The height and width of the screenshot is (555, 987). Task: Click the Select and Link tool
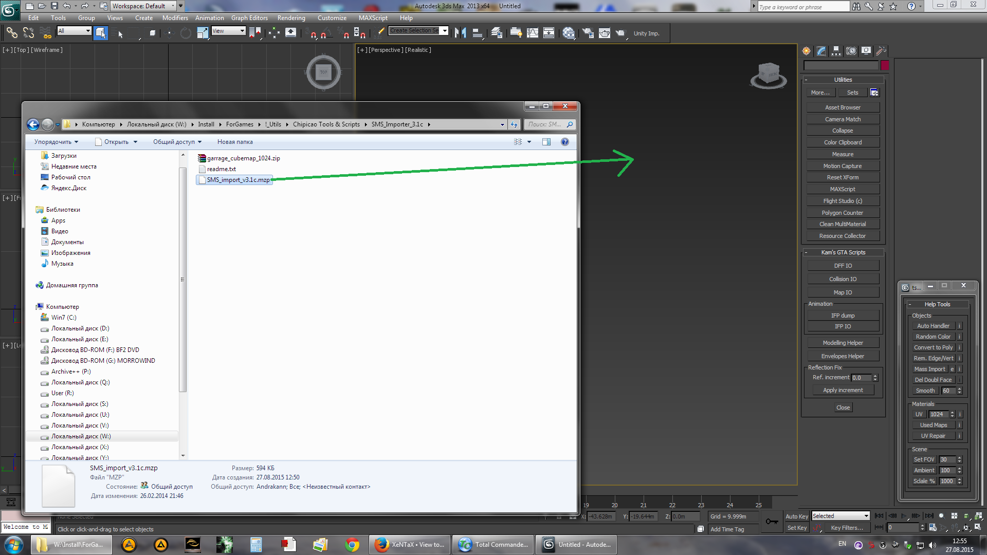click(x=11, y=33)
